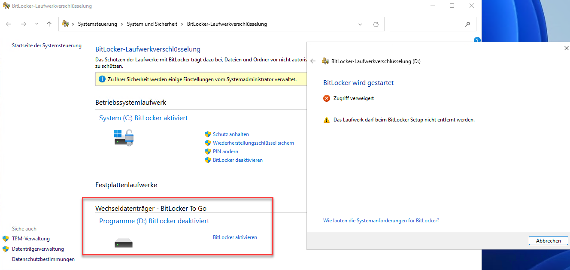Refresh the Control Panel view
The width and height of the screenshot is (570, 270).
pos(376,24)
